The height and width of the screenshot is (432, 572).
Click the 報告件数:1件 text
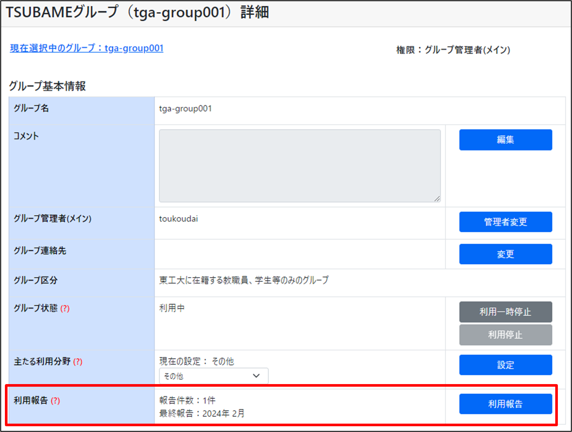coord(187,400)
